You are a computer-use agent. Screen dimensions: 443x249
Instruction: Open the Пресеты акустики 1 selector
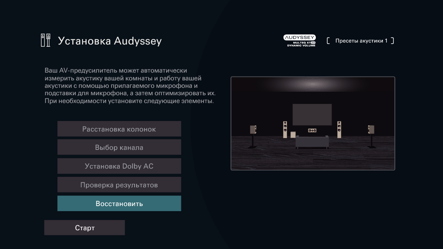click(361, 40)
